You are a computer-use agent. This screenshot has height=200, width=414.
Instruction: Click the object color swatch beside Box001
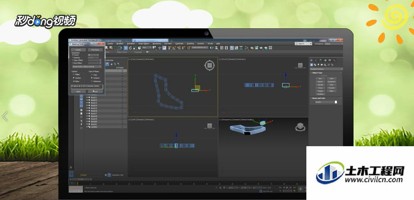click(x=336, y=102)
